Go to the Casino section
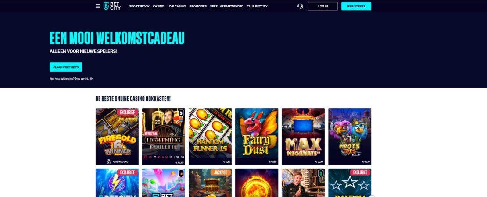The image size is (487, 197). (158, 6)
